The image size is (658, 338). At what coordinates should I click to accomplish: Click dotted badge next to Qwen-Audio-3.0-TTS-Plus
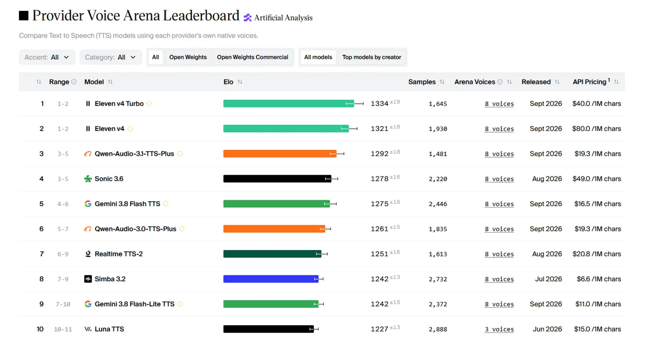pos(182,229)
